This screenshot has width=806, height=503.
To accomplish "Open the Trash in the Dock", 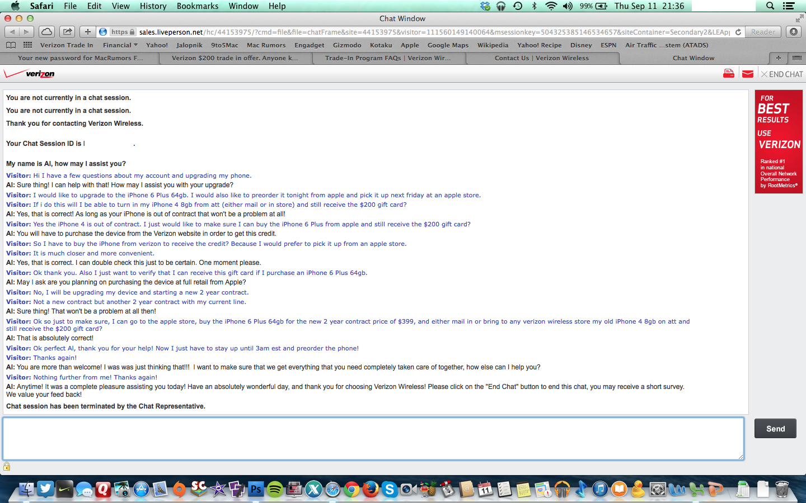I will click(x=782, y=490).
